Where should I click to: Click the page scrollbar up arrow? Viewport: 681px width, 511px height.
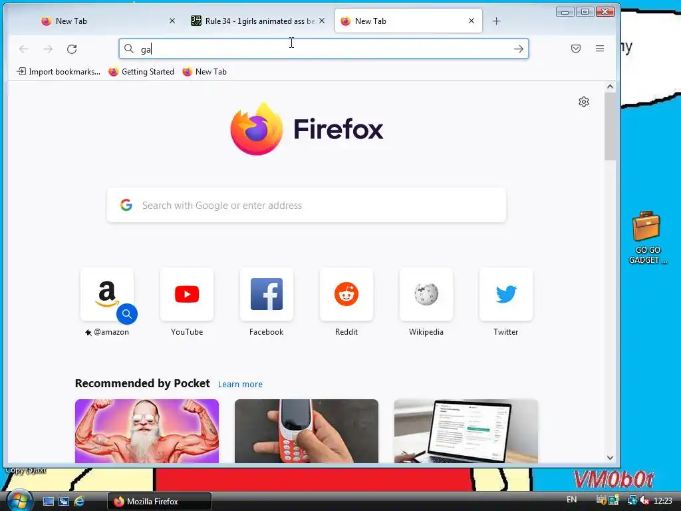[611, 86]
